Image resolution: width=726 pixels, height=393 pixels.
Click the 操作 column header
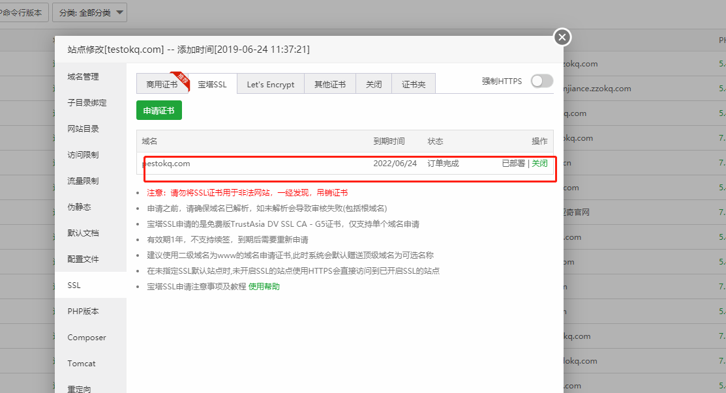pos(539,141)
